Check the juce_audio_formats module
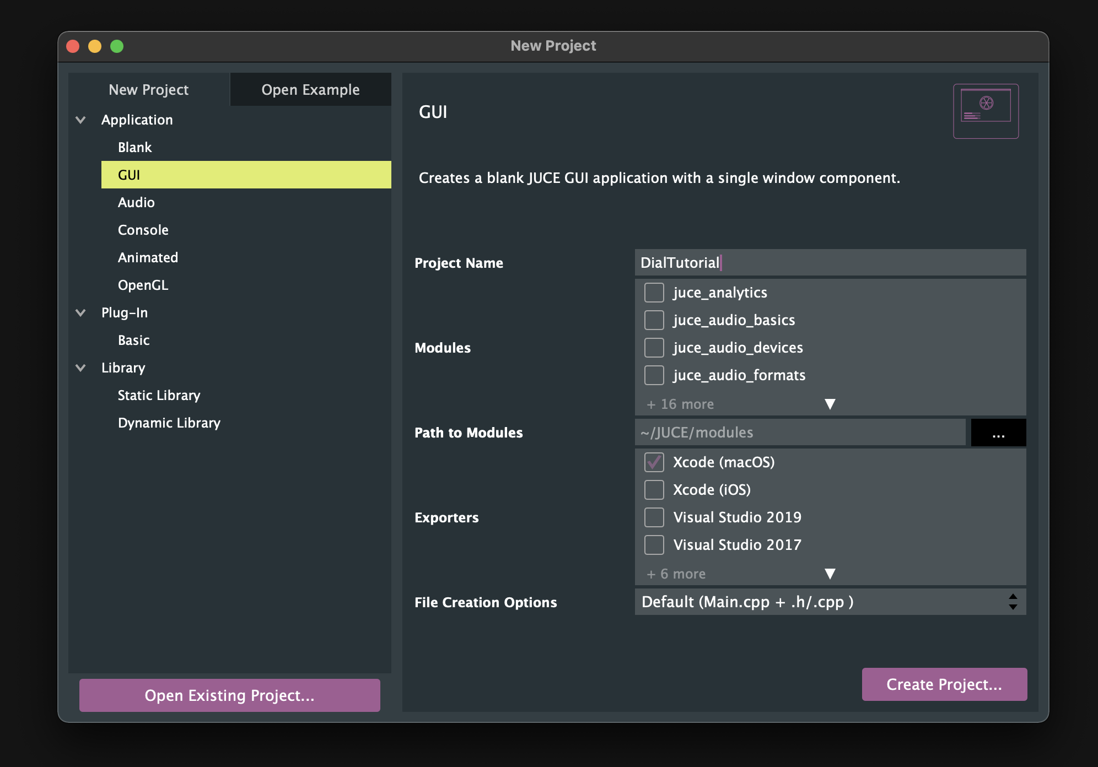The image size is (1098, 767). tap(654, 375)
